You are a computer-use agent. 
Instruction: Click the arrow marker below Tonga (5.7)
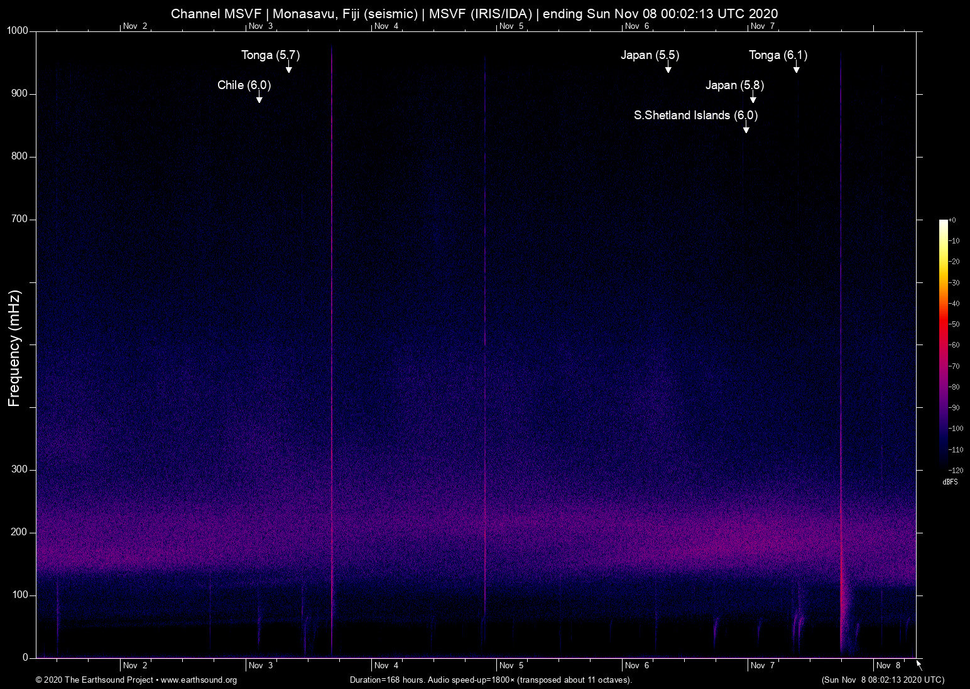coord(289,68)
